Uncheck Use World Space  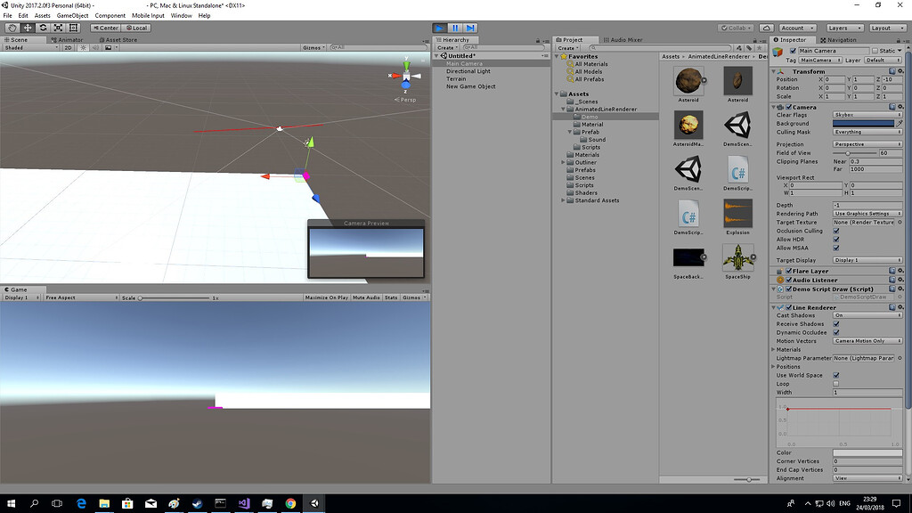[836, 375]
